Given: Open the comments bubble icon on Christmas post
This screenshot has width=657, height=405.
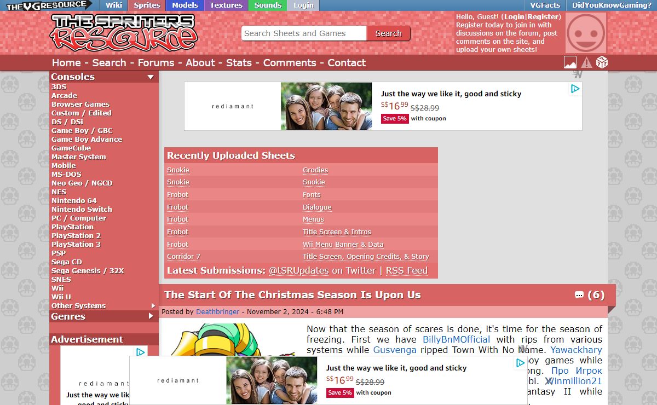Looking at the screenshot, I should [x=579, y=295].
